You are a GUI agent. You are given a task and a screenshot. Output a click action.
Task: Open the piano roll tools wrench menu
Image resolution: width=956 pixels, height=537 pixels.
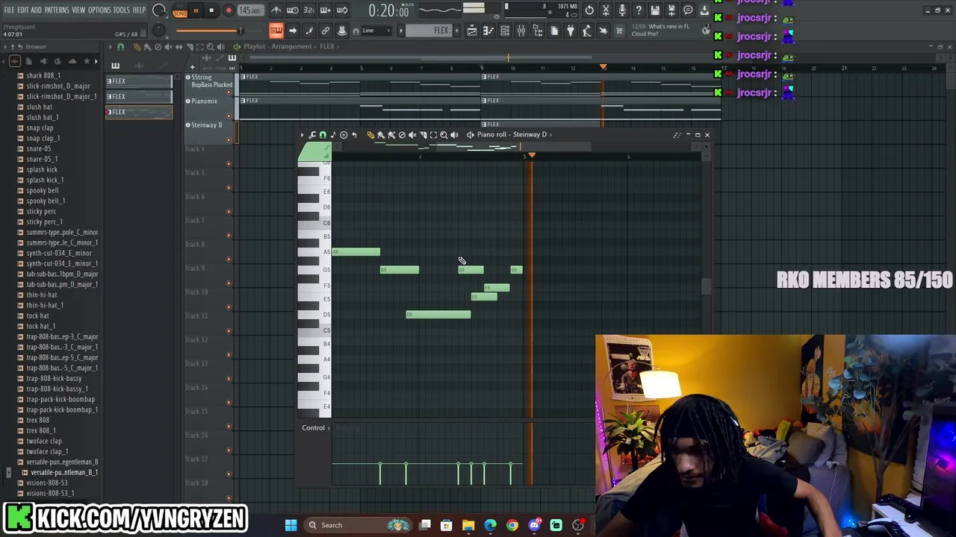[x=312, y=135]
